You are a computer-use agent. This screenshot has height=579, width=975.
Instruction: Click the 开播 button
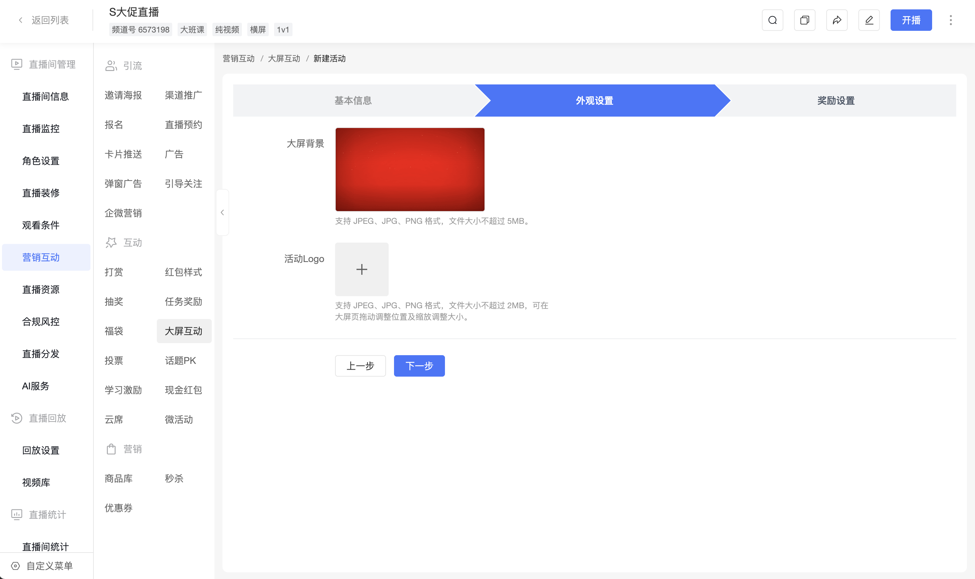coord(911,20)
